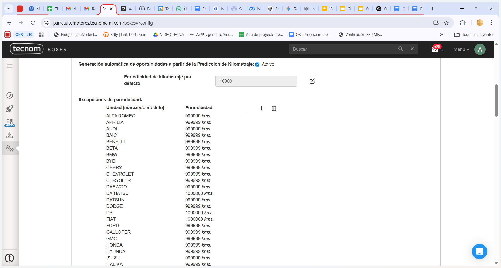Open the configuration gears icon in sidebar
The image size is (501, 268).
tap(10, 148)
